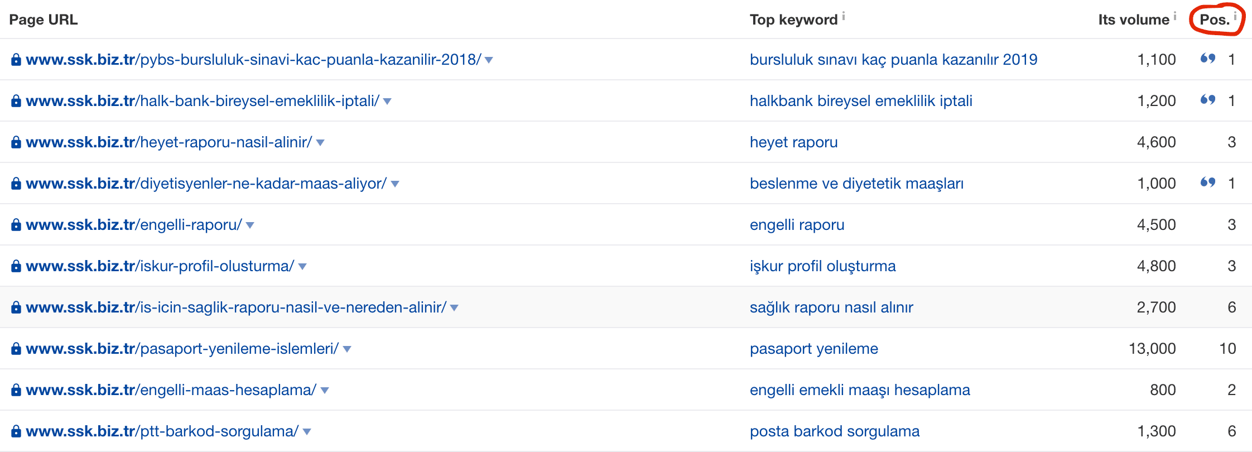Click keyword 'posta barkod sorgulama'
1252x452 pixels.
click(x=835, y=431)
